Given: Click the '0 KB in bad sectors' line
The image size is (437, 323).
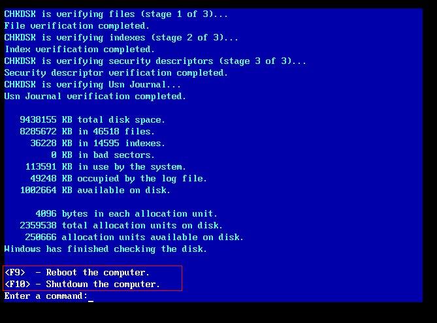Looking at the screenshot, I should coord(103,155).
